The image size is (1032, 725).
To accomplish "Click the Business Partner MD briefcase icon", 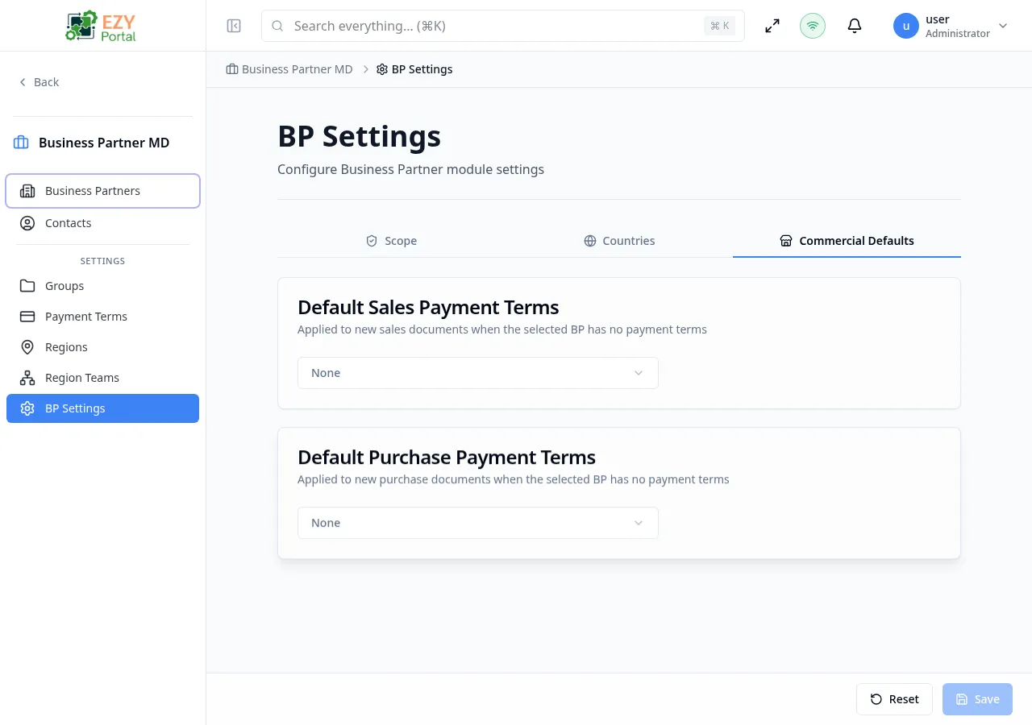I will pyautogui.click(x=19, y=142).
